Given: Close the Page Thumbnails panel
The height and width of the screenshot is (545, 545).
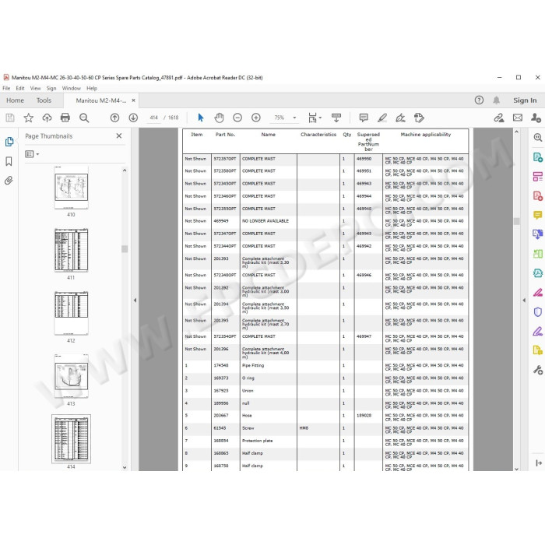Looking at the screenshot, I should click(119, 136).
